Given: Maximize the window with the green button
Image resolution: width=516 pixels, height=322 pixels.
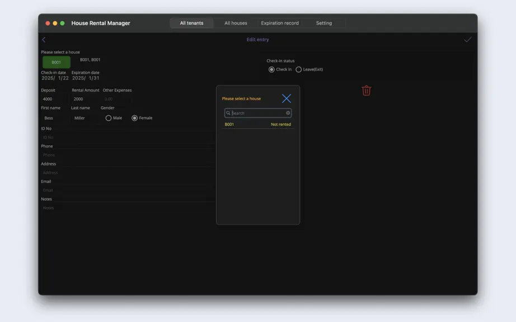Looking at the screenshot, I should (62, 23).
